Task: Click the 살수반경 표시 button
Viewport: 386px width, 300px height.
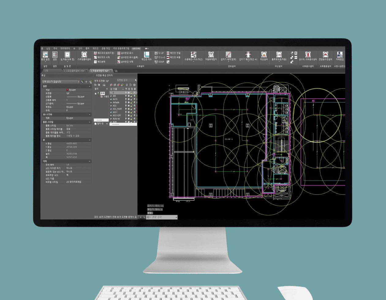Action: (x=119, y=53)
